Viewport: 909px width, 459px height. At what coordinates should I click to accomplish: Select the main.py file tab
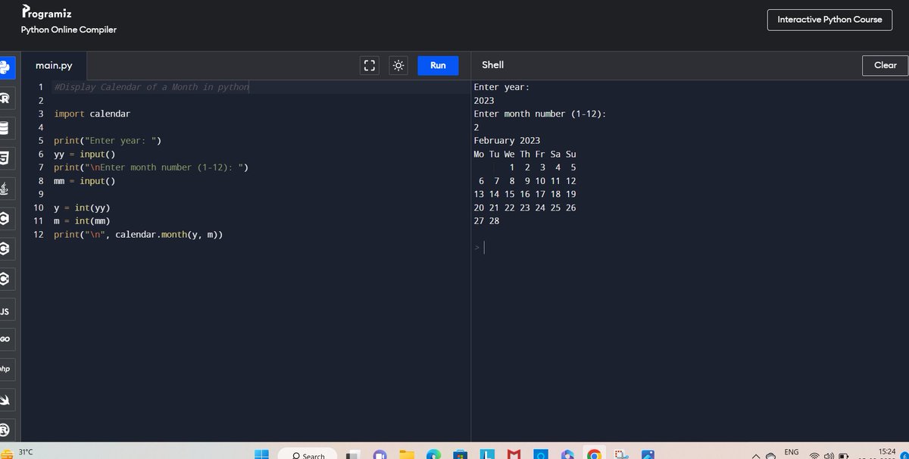pos(55,66)
